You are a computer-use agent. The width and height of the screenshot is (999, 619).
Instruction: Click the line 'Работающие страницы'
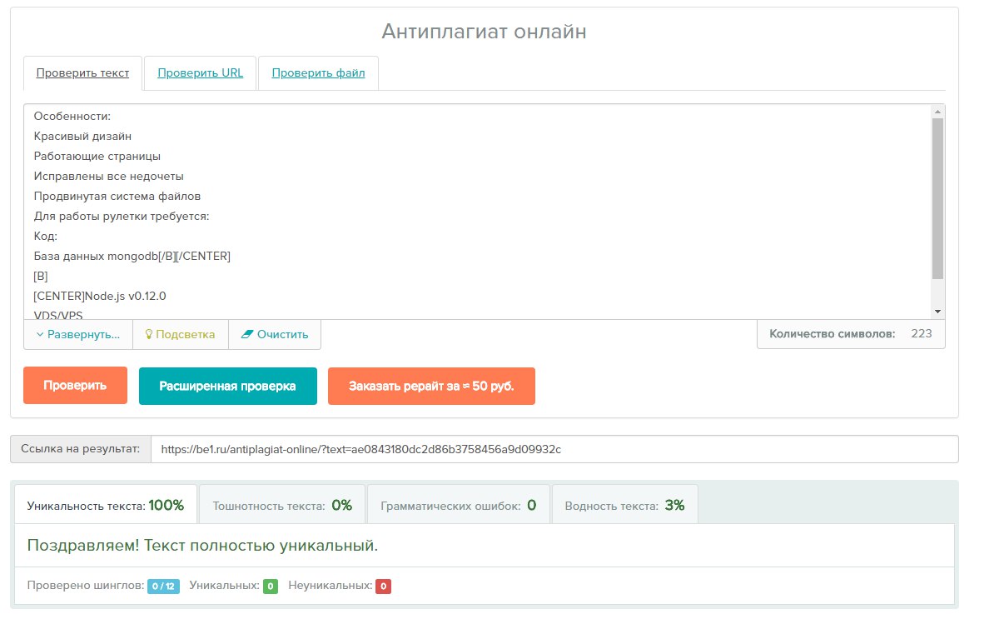97,156
